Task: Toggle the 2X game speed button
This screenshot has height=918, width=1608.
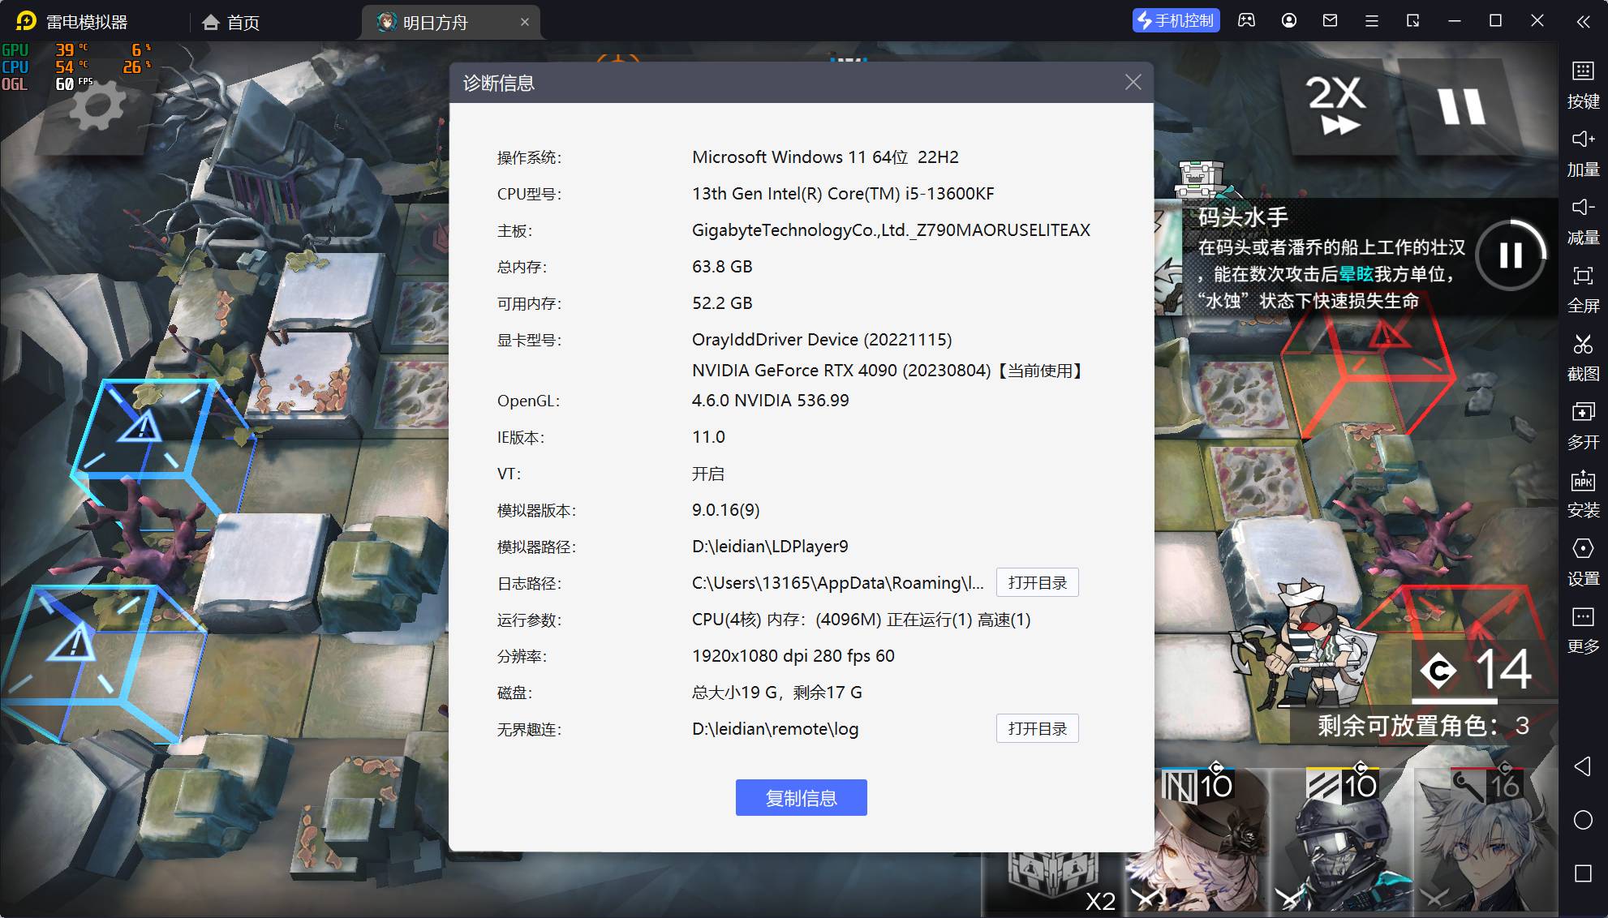Action: (1335, 105)
